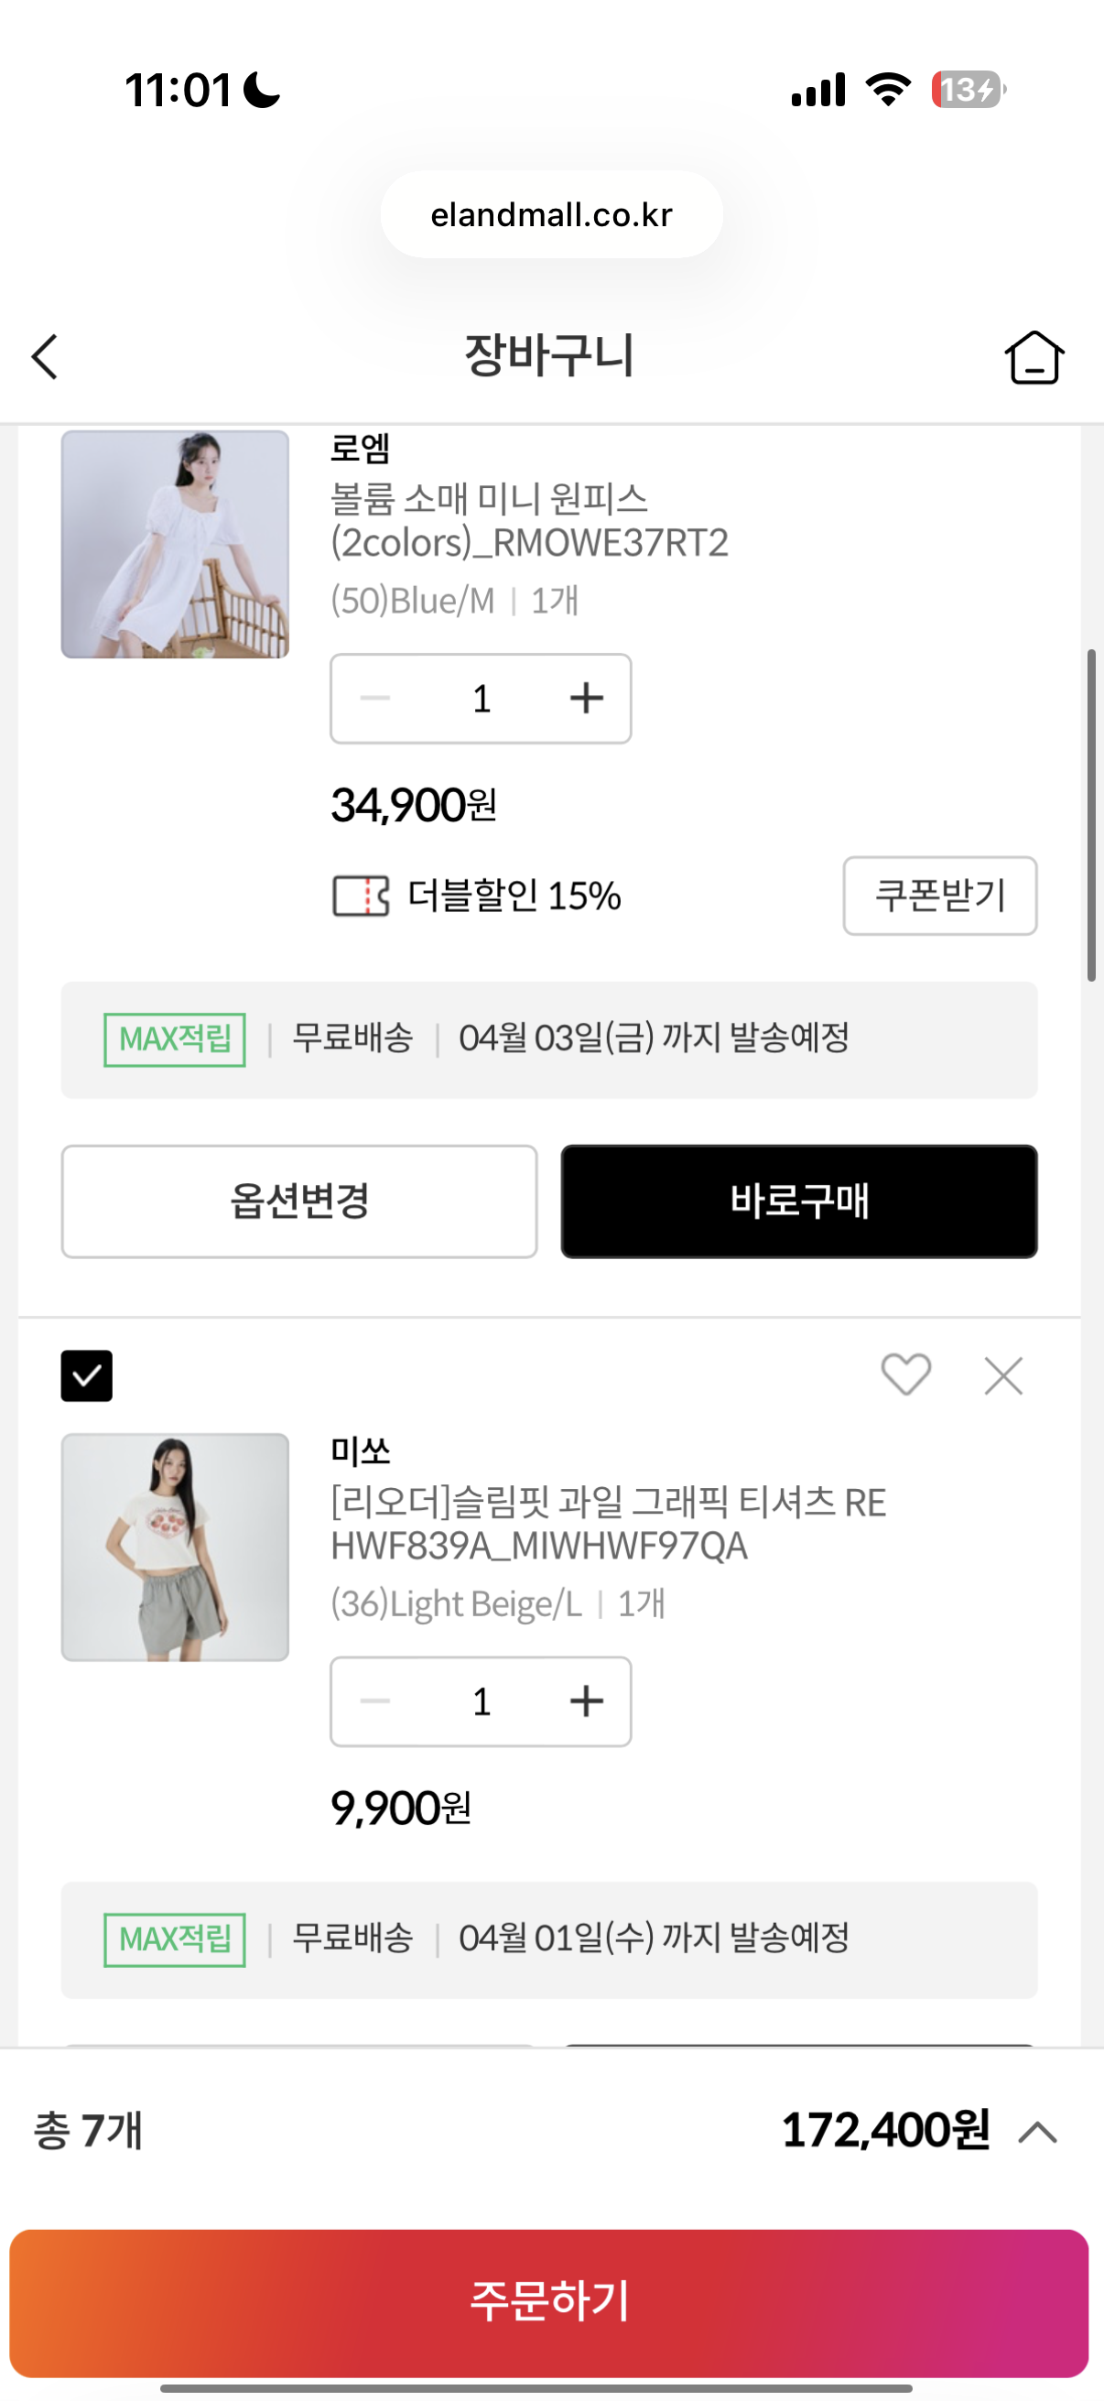Tap the elandmall.co.kr address bar
1104x2401 pixels.
pos(551,214)
